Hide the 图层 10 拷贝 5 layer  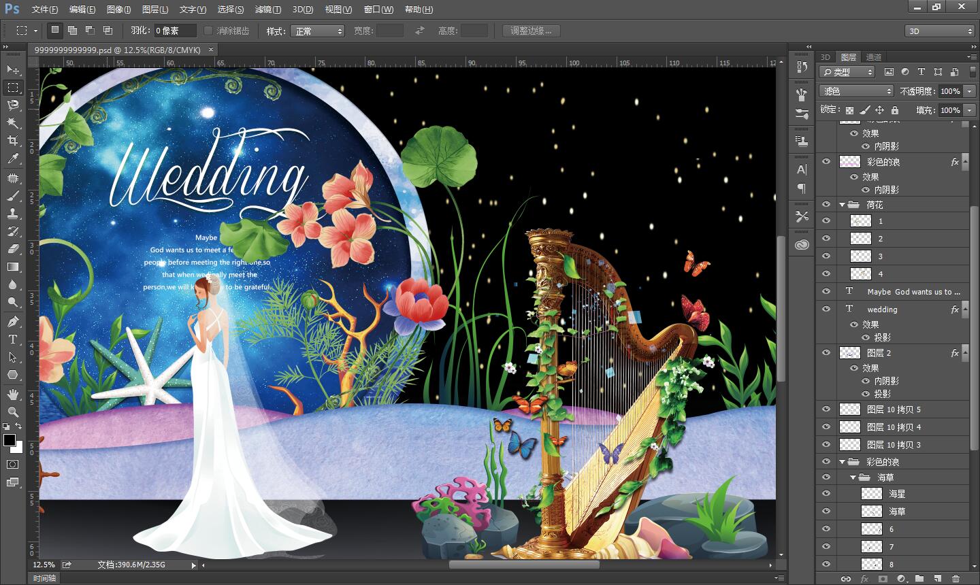pos(826,409)
